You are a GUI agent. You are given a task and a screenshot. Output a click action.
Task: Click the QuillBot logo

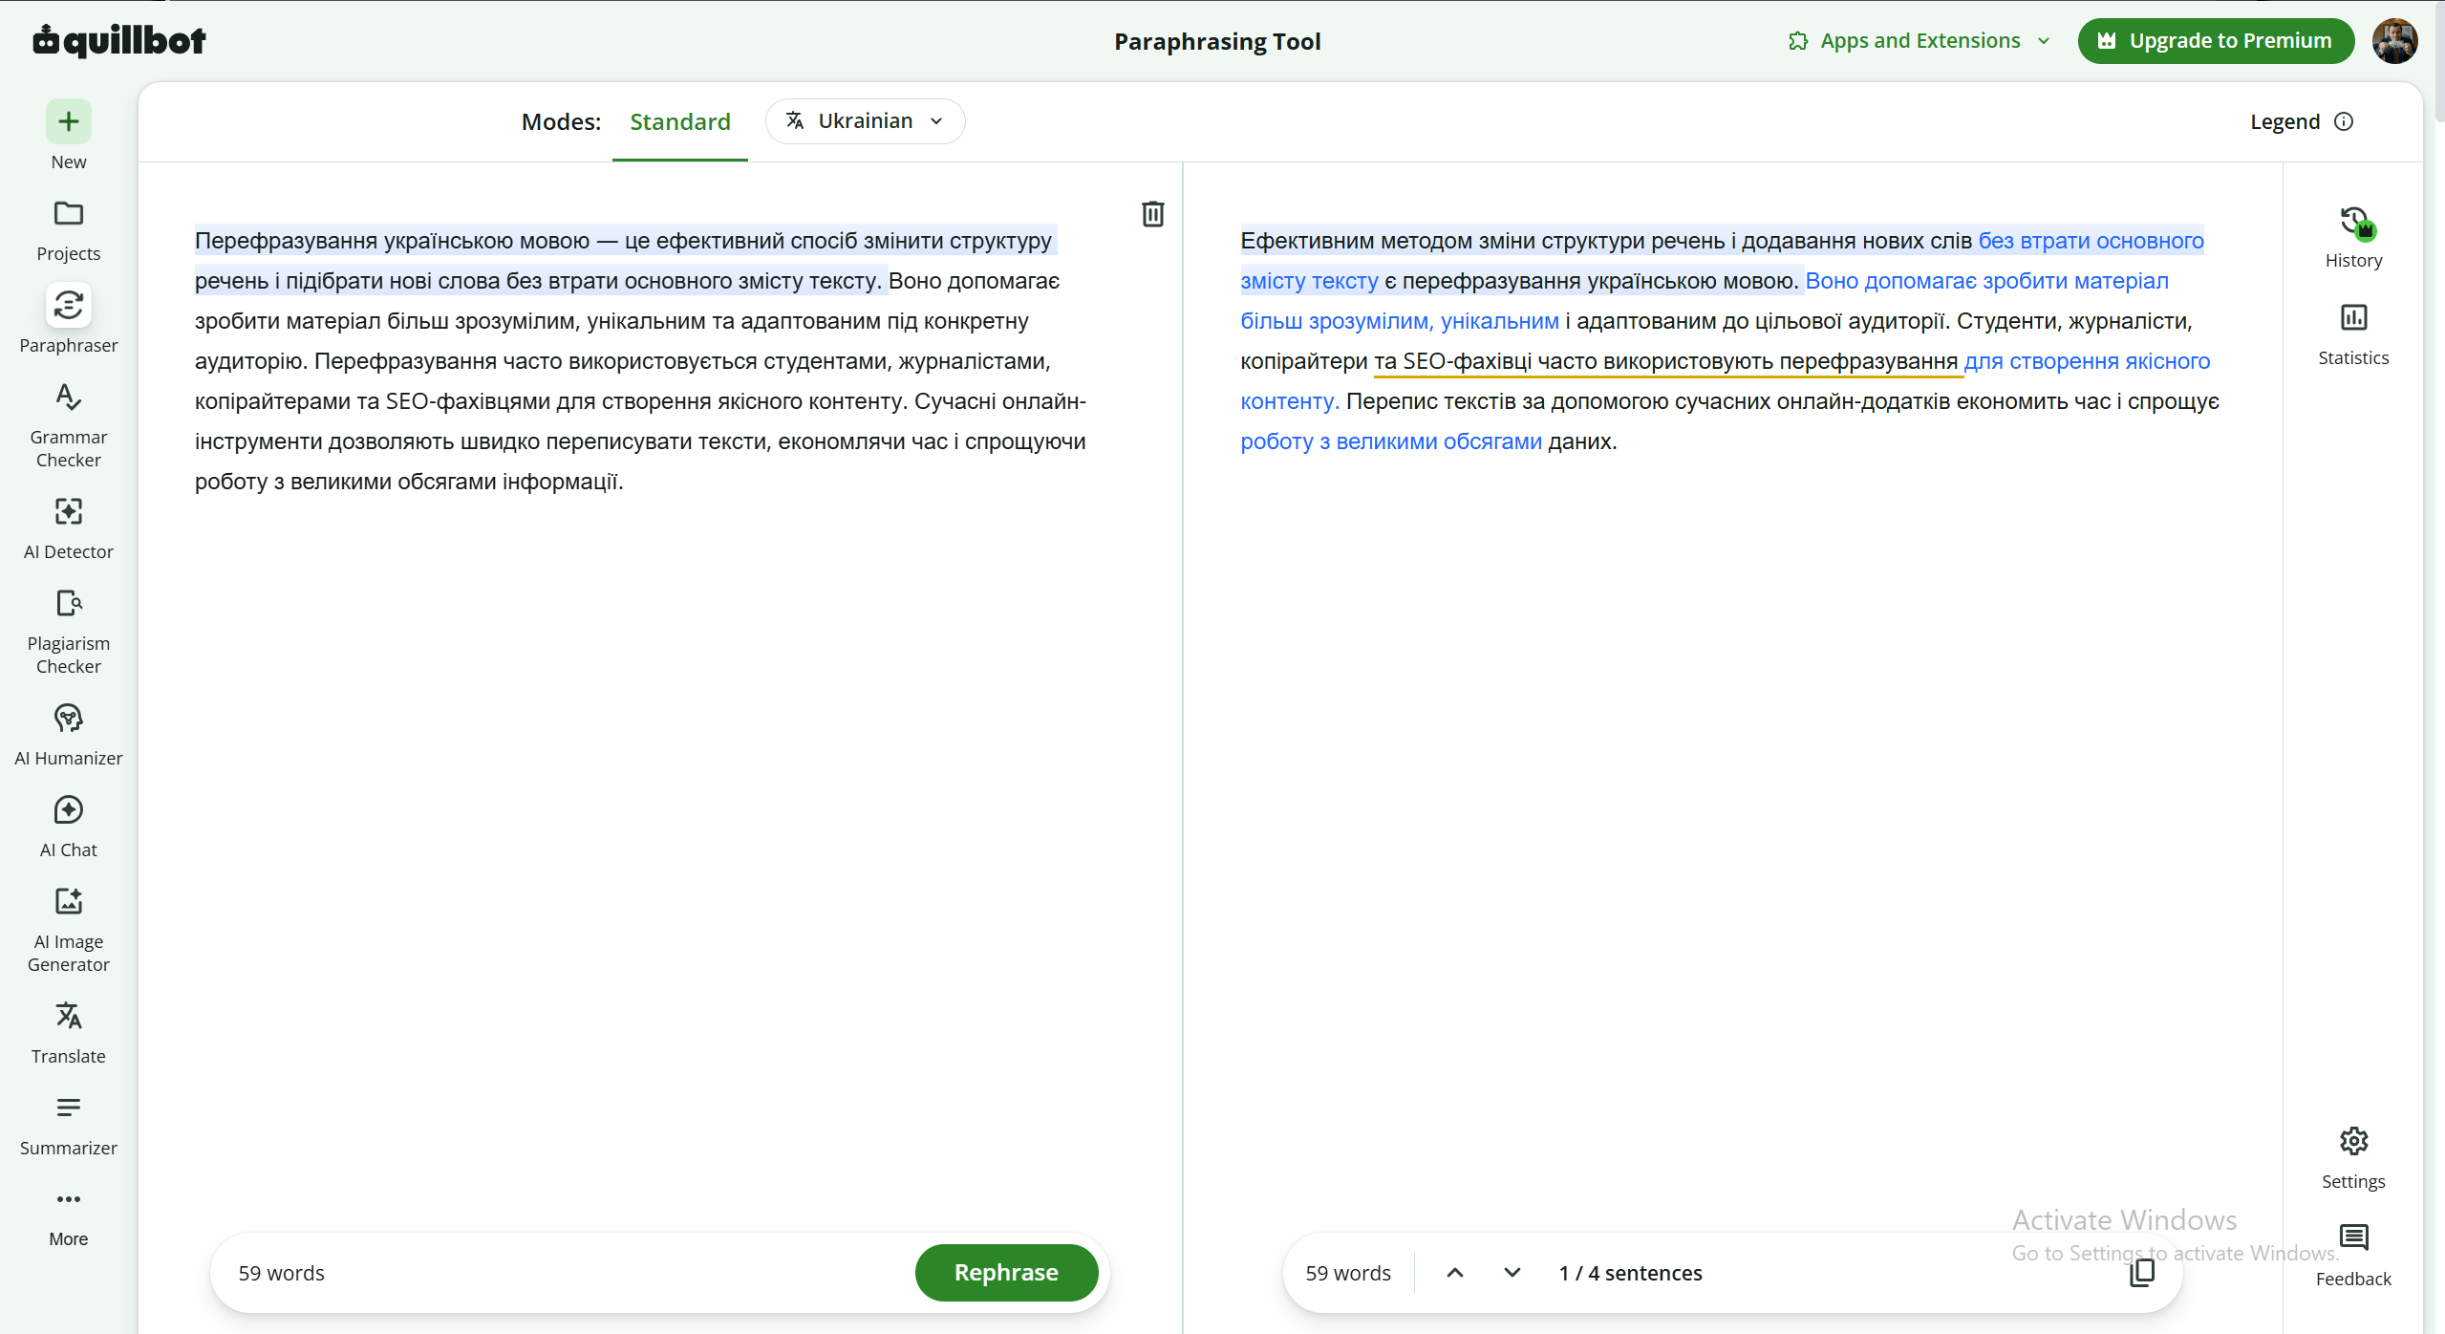119,40
